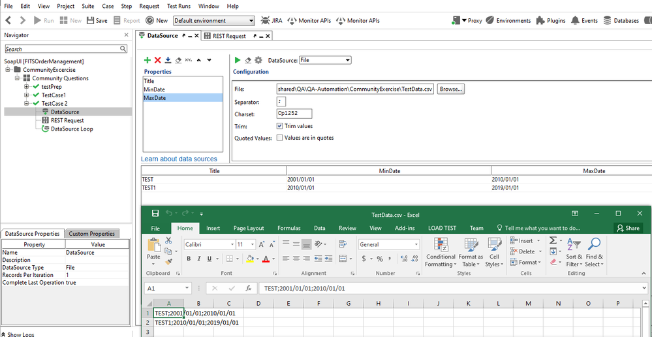Image resolution: width=652 pixels, height=337 pixels.
Task: Click the Browse... button for File
Action: tap(450, 89)
